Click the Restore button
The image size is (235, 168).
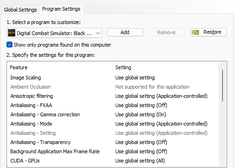pyautogui.click(x=208, y=32)
